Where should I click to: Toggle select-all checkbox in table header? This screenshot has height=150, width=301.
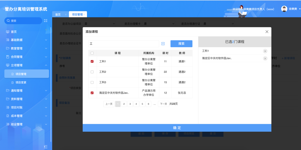[x=92, y=53]
